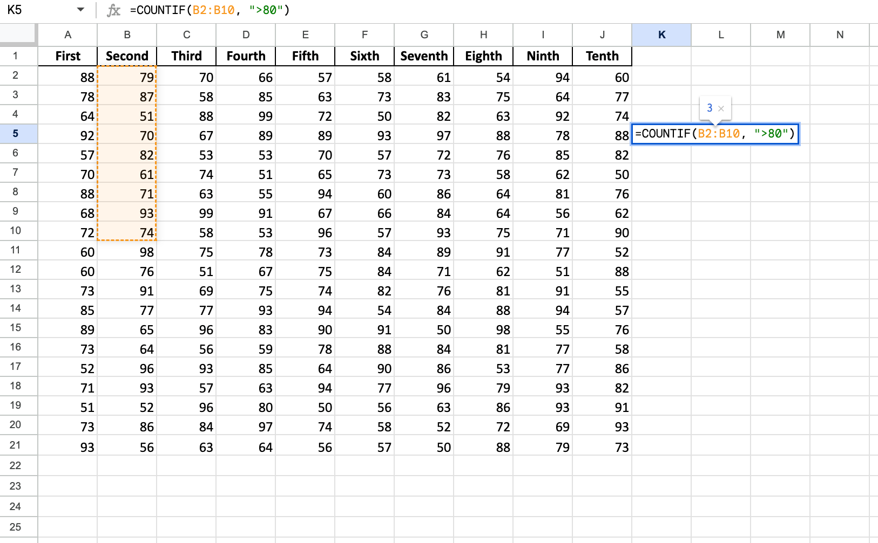Select column L header

pyautogui.click(x=721, y=35)
